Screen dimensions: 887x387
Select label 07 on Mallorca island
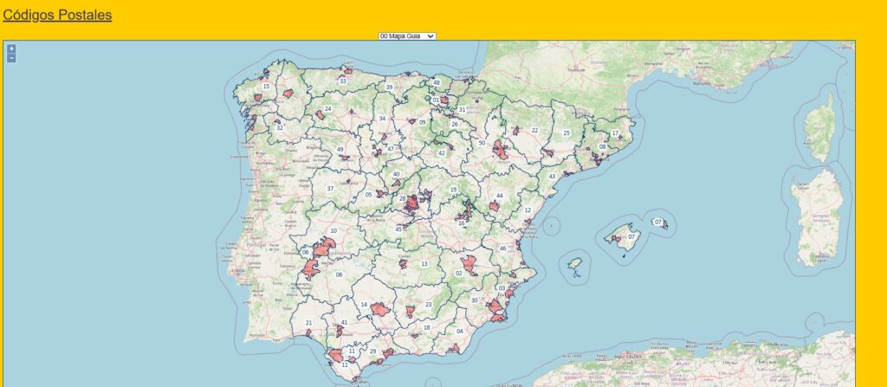coord(631,237)
